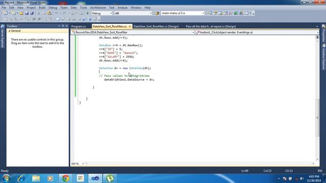Click the Redo arrow icon
Image resolution: width=326 pixels, height=183 pixels.
tap(65, 13)
